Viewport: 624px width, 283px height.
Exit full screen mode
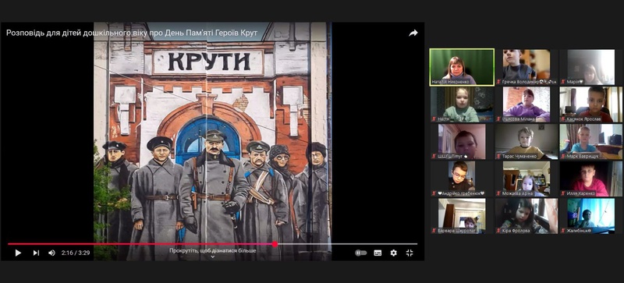(409, 253)
